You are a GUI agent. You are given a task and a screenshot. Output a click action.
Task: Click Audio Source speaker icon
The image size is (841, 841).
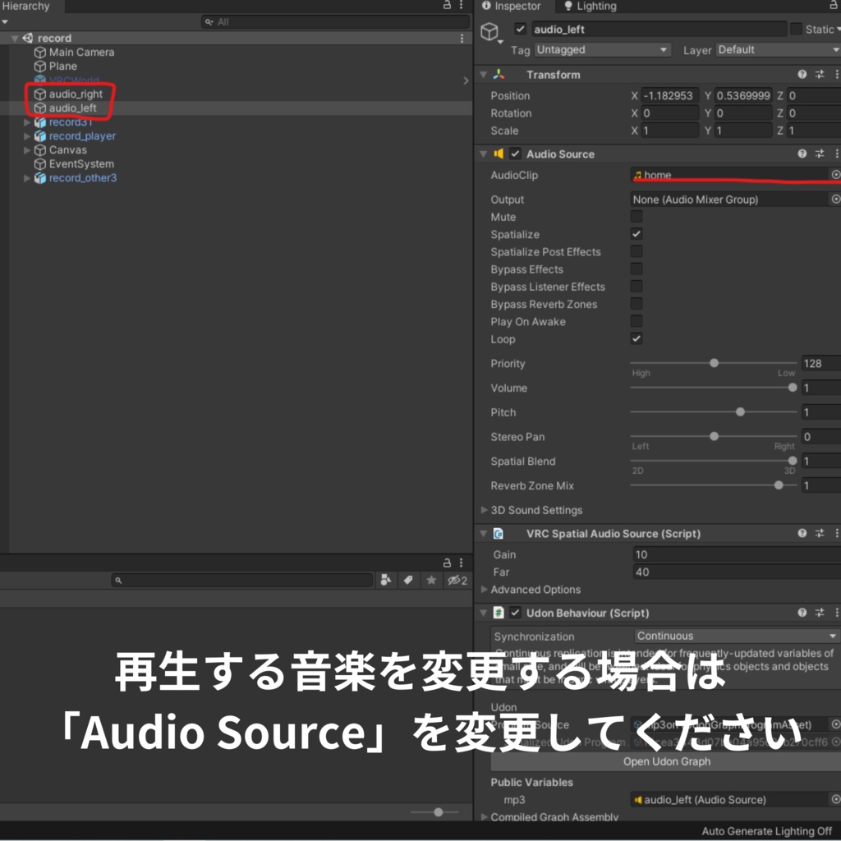click(499, 154)
